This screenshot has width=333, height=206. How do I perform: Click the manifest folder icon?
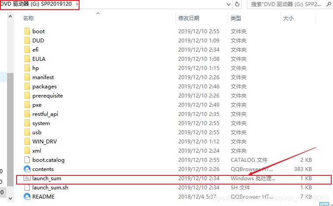27,77
